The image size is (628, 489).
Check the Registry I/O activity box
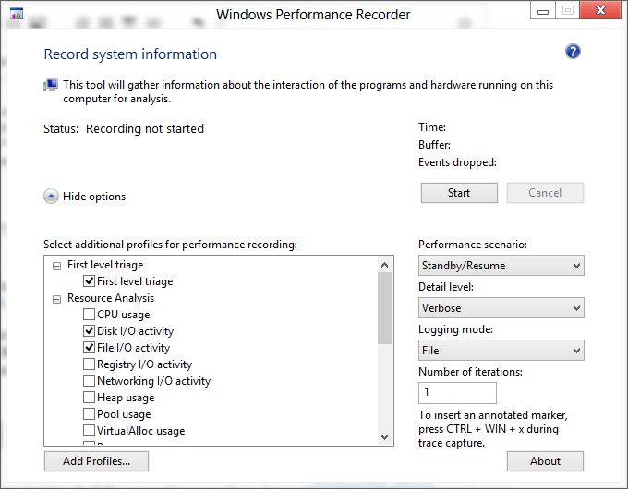click(89, 364)
